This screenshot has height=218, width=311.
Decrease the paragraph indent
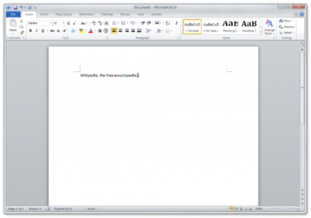pyautogui.click(x=143, y=23)
